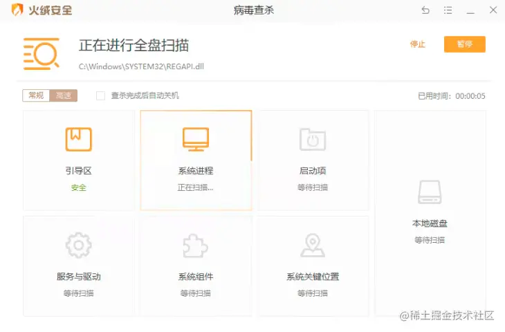The width and height of the screenshot is (505, 332).
Task: Click 等待扫描 under 系统组件
Action: point(196,293)
